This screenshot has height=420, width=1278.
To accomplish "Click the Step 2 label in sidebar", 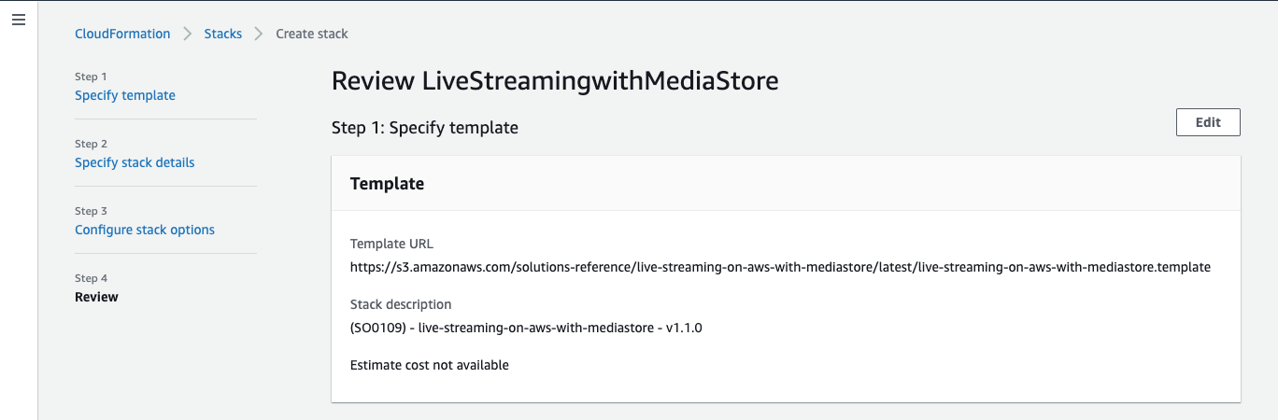I will [x=92, y=144].
